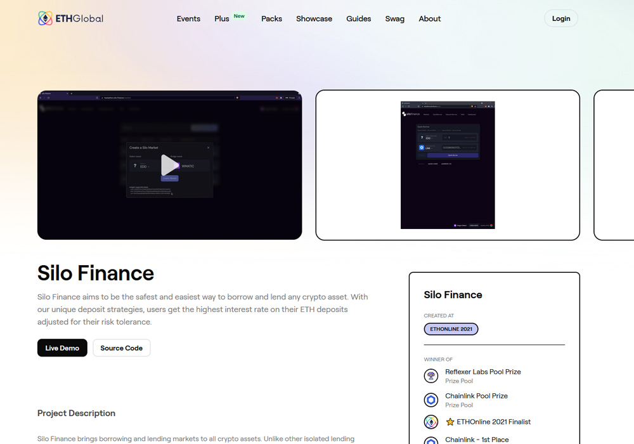This screenshot has height=444, width=634.
Task: Click the Chainlink 1st Place icon
Action: pyautogui.click(x=431, y=440)
